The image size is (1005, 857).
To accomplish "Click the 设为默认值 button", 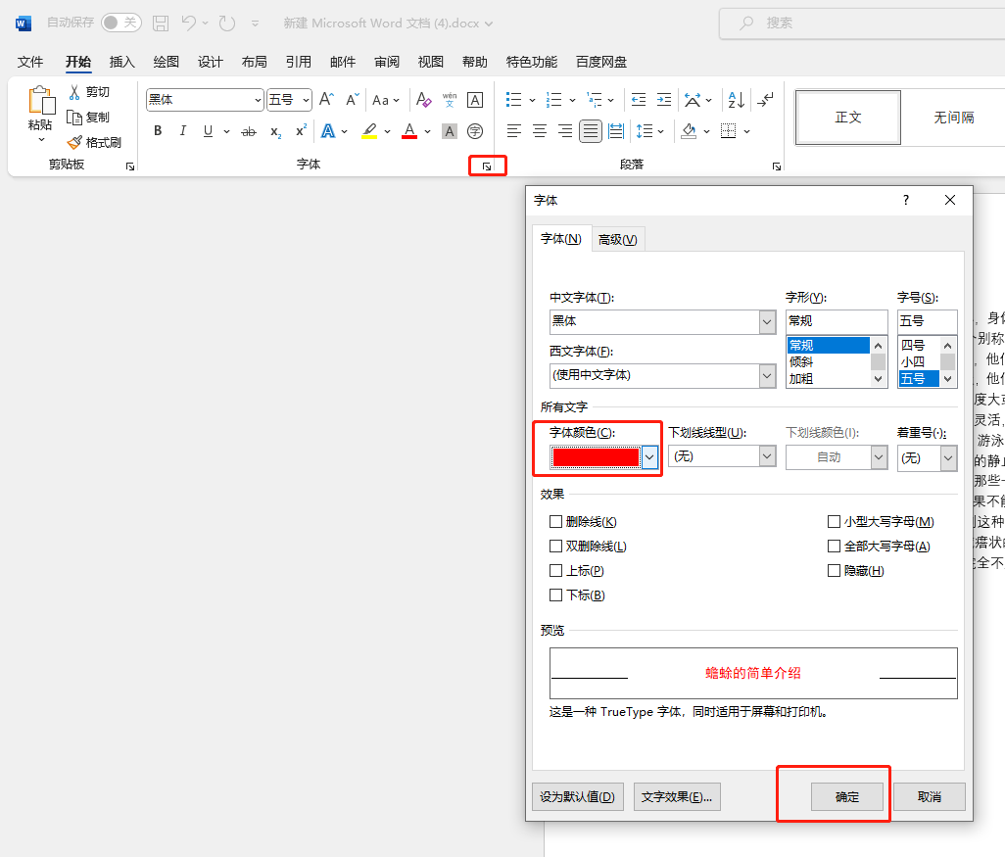I will click(x=577, y=796).
